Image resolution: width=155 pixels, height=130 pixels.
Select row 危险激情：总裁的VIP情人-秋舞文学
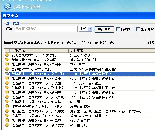click(38, 125)
